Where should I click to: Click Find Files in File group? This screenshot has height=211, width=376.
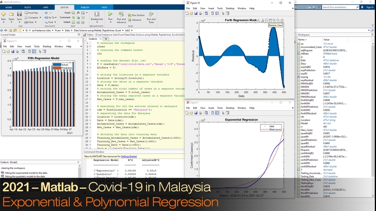coord(31,13)
